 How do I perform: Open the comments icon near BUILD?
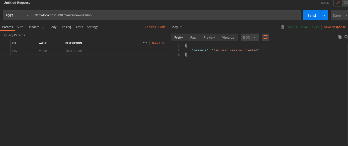(x=346, y=3)
